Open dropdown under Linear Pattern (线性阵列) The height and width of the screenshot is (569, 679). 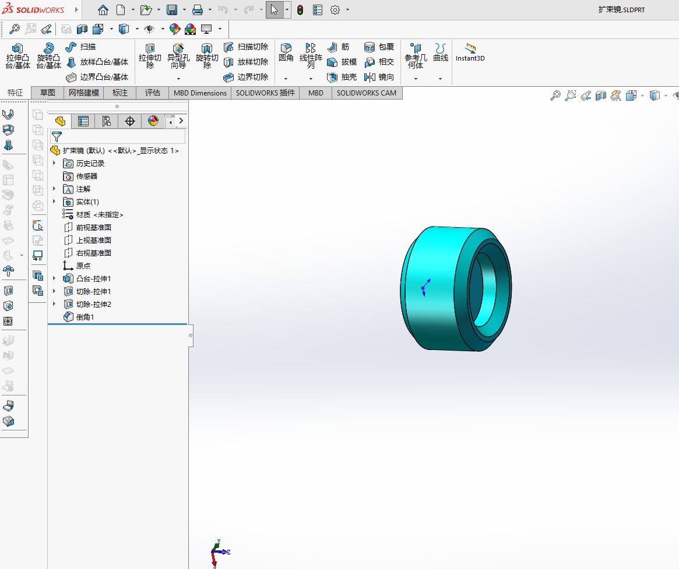point(311,79)
